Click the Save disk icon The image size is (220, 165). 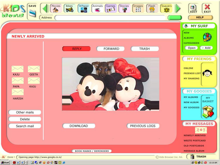pos(32,13)
